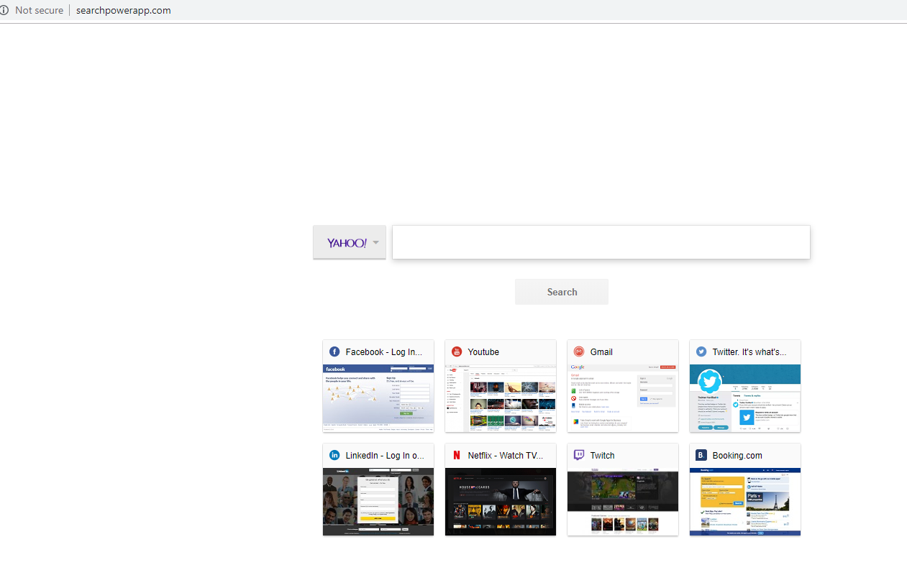Open the Twitter page preview thumbnail
The image size is (907, 570).
[x=745, y=397]
